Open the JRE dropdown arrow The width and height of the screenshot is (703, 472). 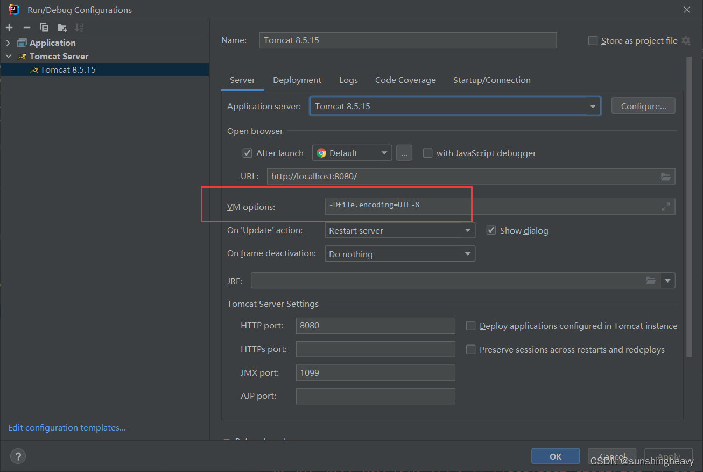(668, 280)
